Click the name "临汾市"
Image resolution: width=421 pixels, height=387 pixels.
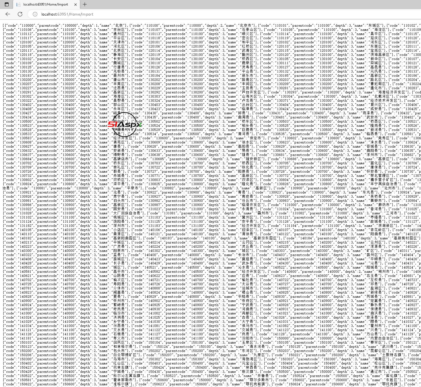(120, 313)
